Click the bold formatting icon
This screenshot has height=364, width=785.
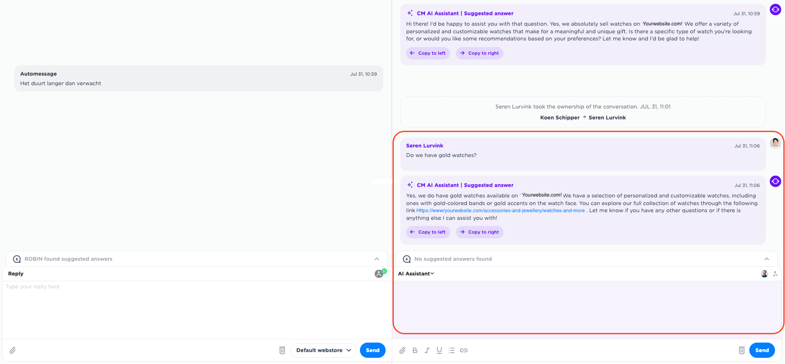point(415,350)
